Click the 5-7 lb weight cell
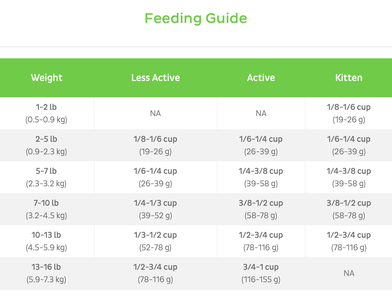 pyautogui.click(x=47, y=177)
